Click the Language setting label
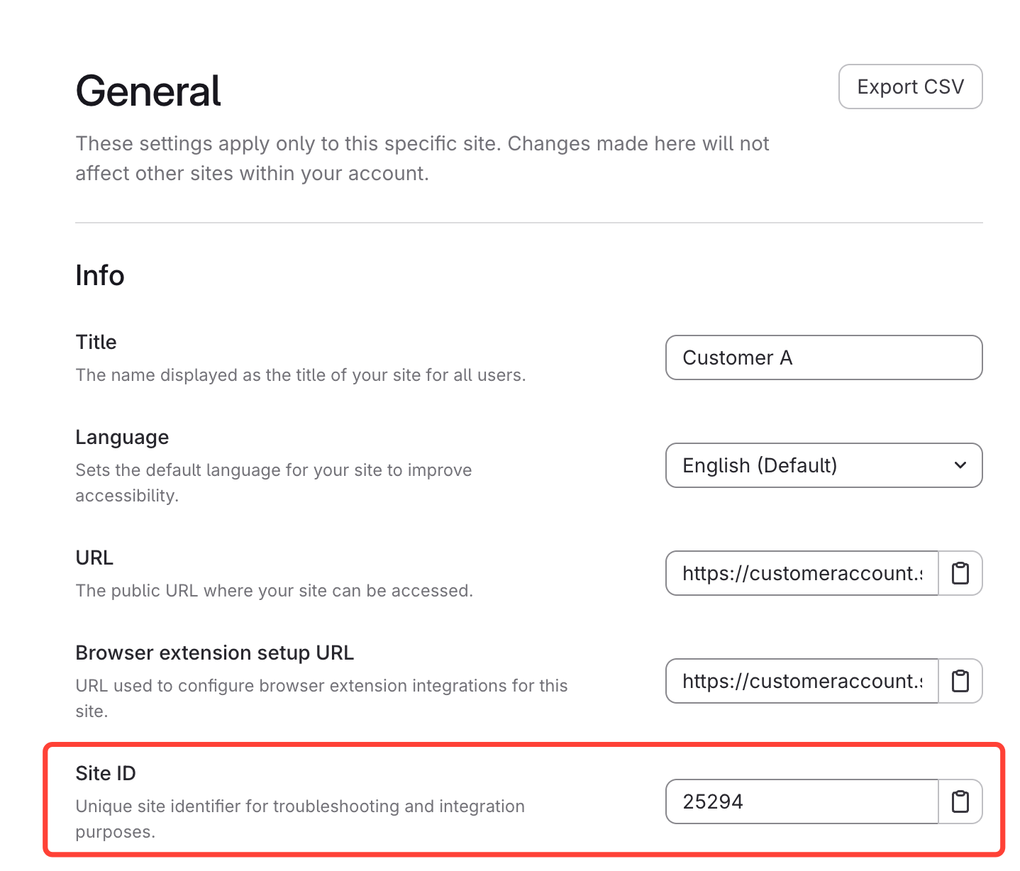This screenshot has width=1020, height=871. pyautogui.click(x=122, y=437)
